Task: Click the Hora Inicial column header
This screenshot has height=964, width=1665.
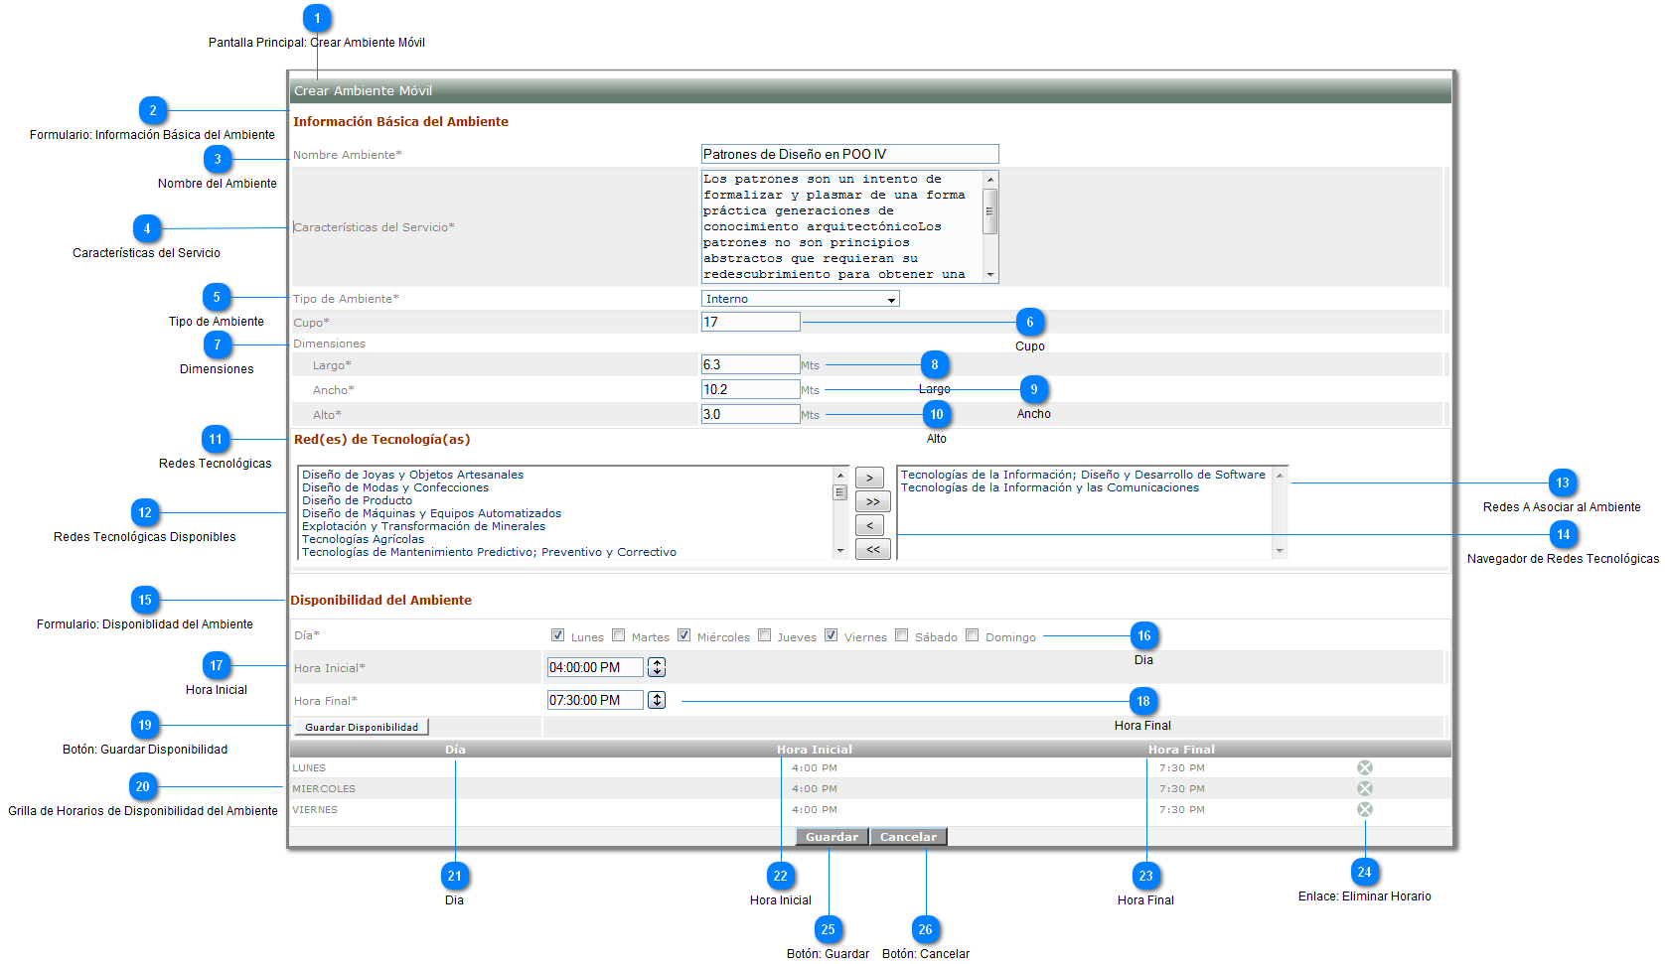Action: coord(815,750)
